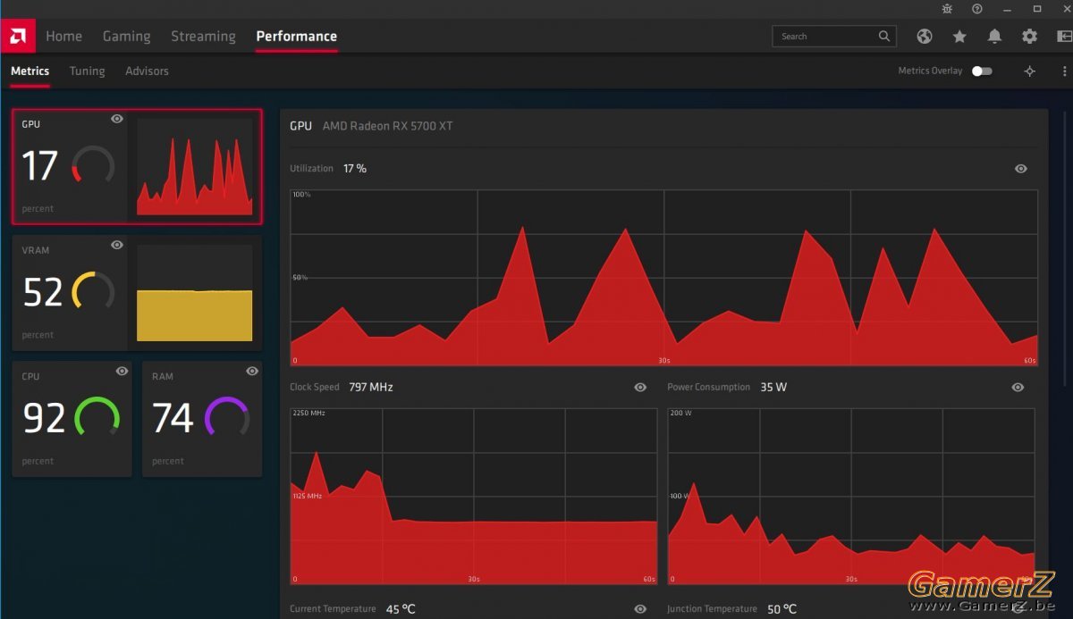Select the GPU 17 percent card

(x=137, y=167)
